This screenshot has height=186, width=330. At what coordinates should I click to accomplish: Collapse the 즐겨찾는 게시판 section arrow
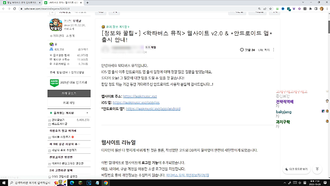tap(87, 112)
